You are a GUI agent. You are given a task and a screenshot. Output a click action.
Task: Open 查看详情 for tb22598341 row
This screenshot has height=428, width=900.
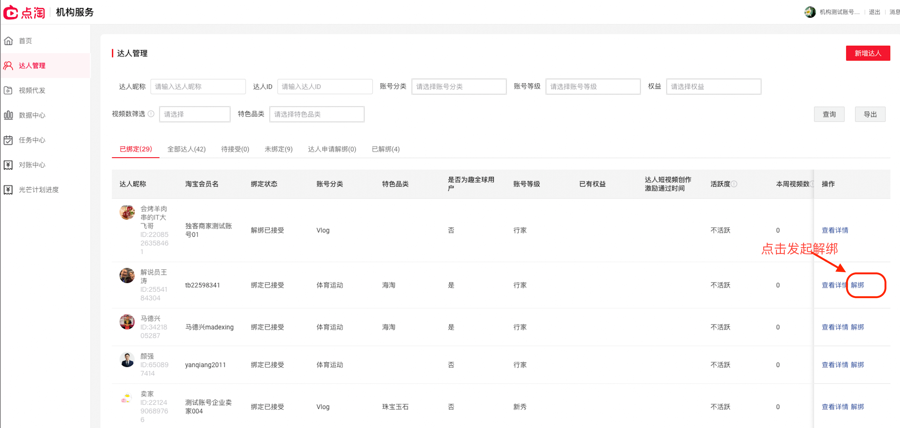pos(835,285)
